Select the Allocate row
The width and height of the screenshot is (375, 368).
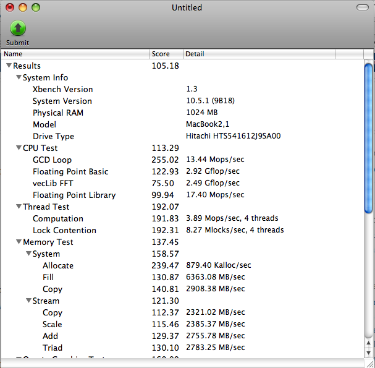(x=182, y=265)
